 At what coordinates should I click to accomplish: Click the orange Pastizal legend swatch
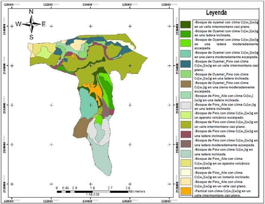[x=186, y=191]
